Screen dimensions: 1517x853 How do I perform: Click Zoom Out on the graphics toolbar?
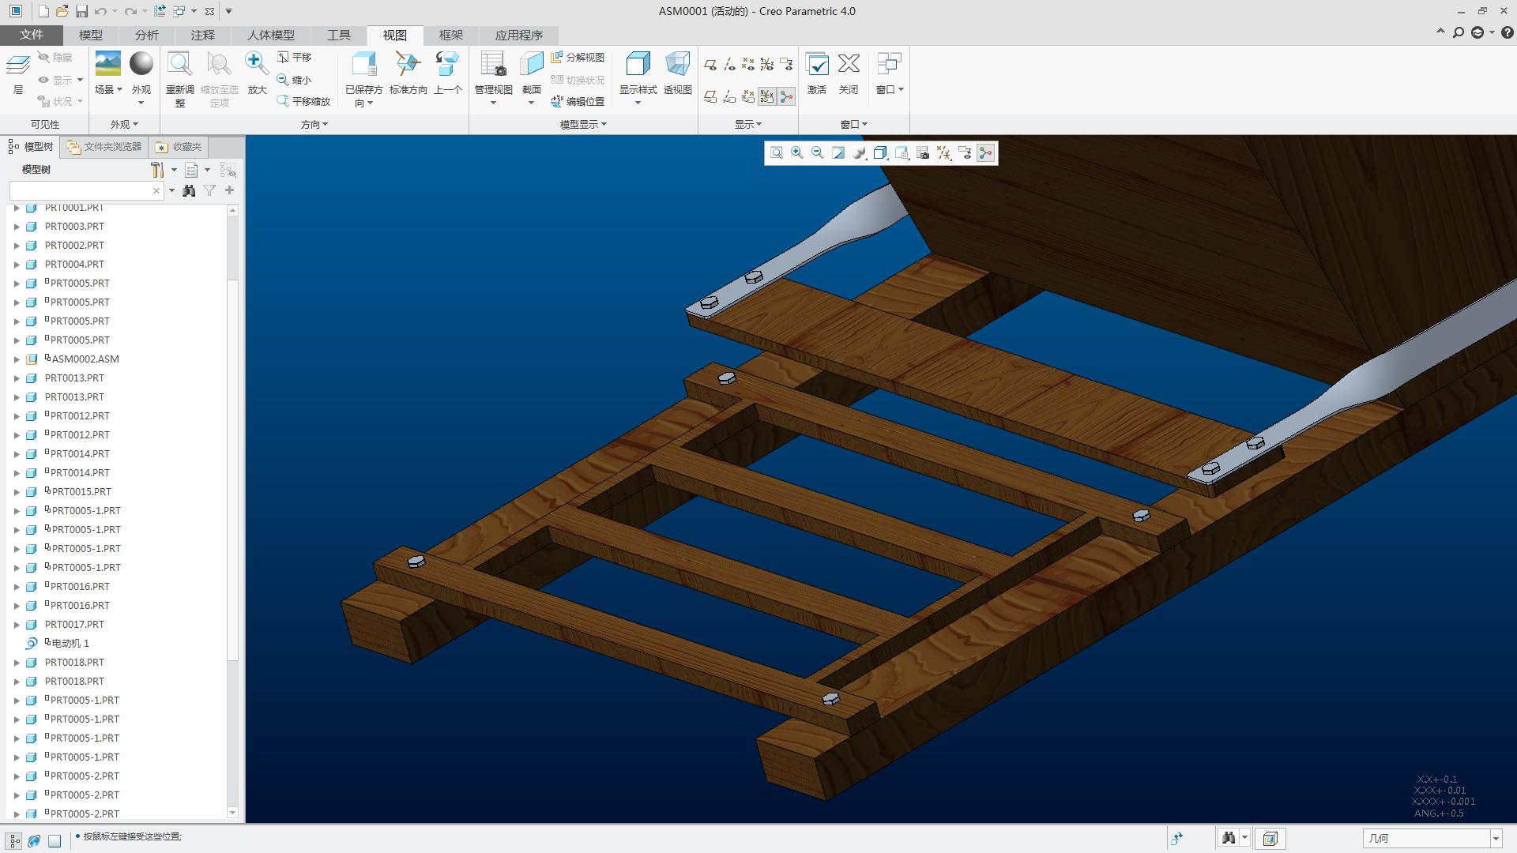[x=818, y=153]
